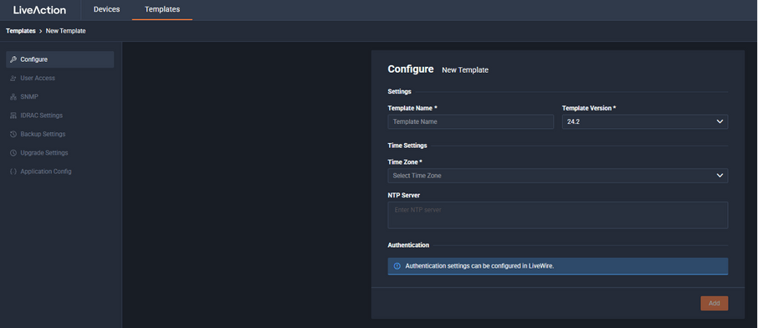This screenshot has height=328, width=758.
Task: Click the Configure heading text
Action: (x=411, y=69)
